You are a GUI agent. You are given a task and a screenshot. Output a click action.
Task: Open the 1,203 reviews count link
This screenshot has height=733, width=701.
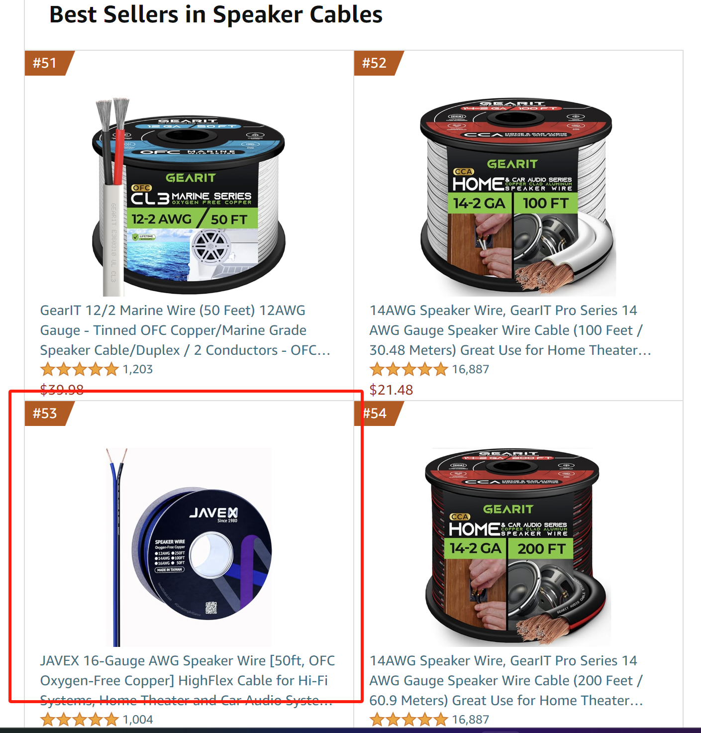pyautogui.click(x=138, y=370)
